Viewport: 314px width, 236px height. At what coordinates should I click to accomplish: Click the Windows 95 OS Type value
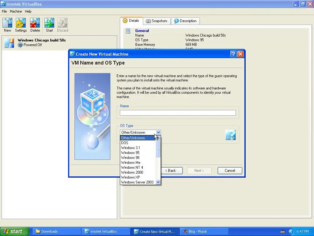[194, 40]
